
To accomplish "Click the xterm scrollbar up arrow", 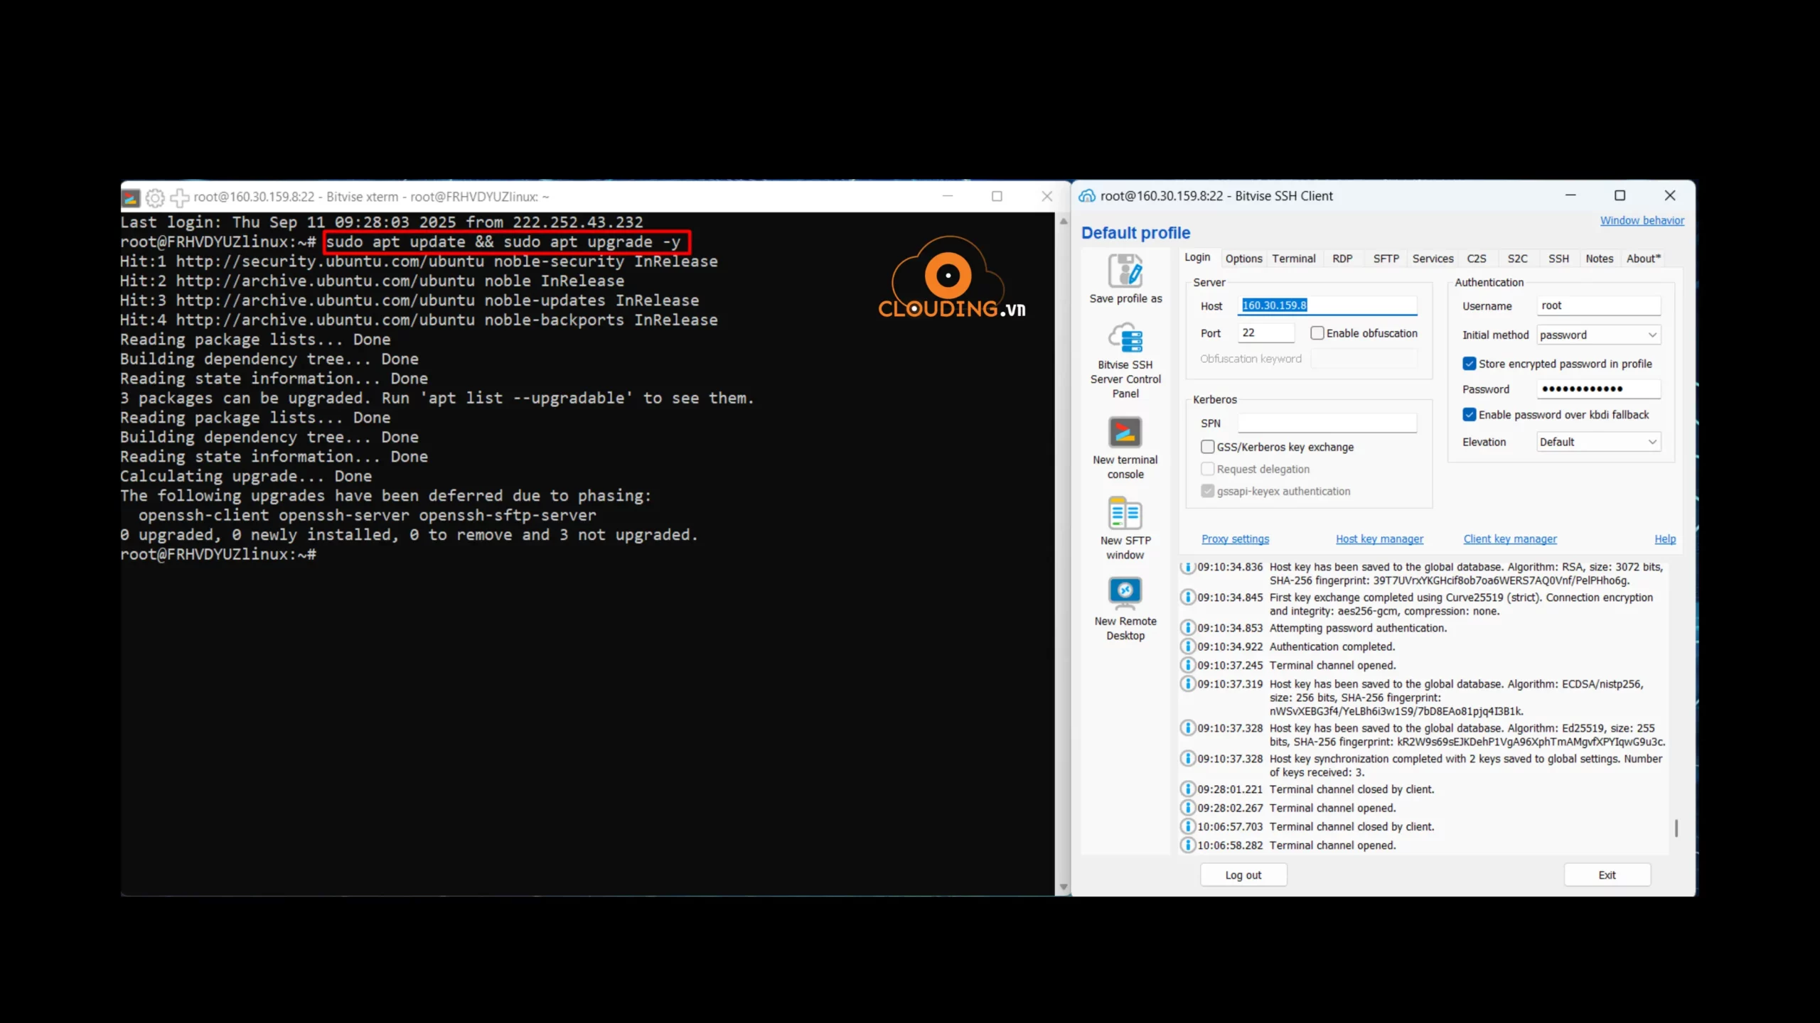I will 1064,221.
